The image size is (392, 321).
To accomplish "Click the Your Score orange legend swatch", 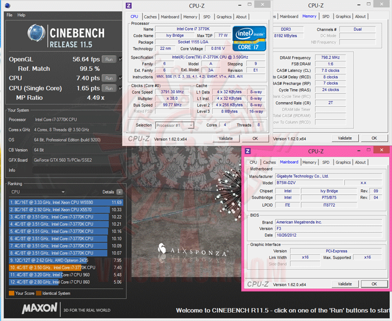I will (11, 293).
